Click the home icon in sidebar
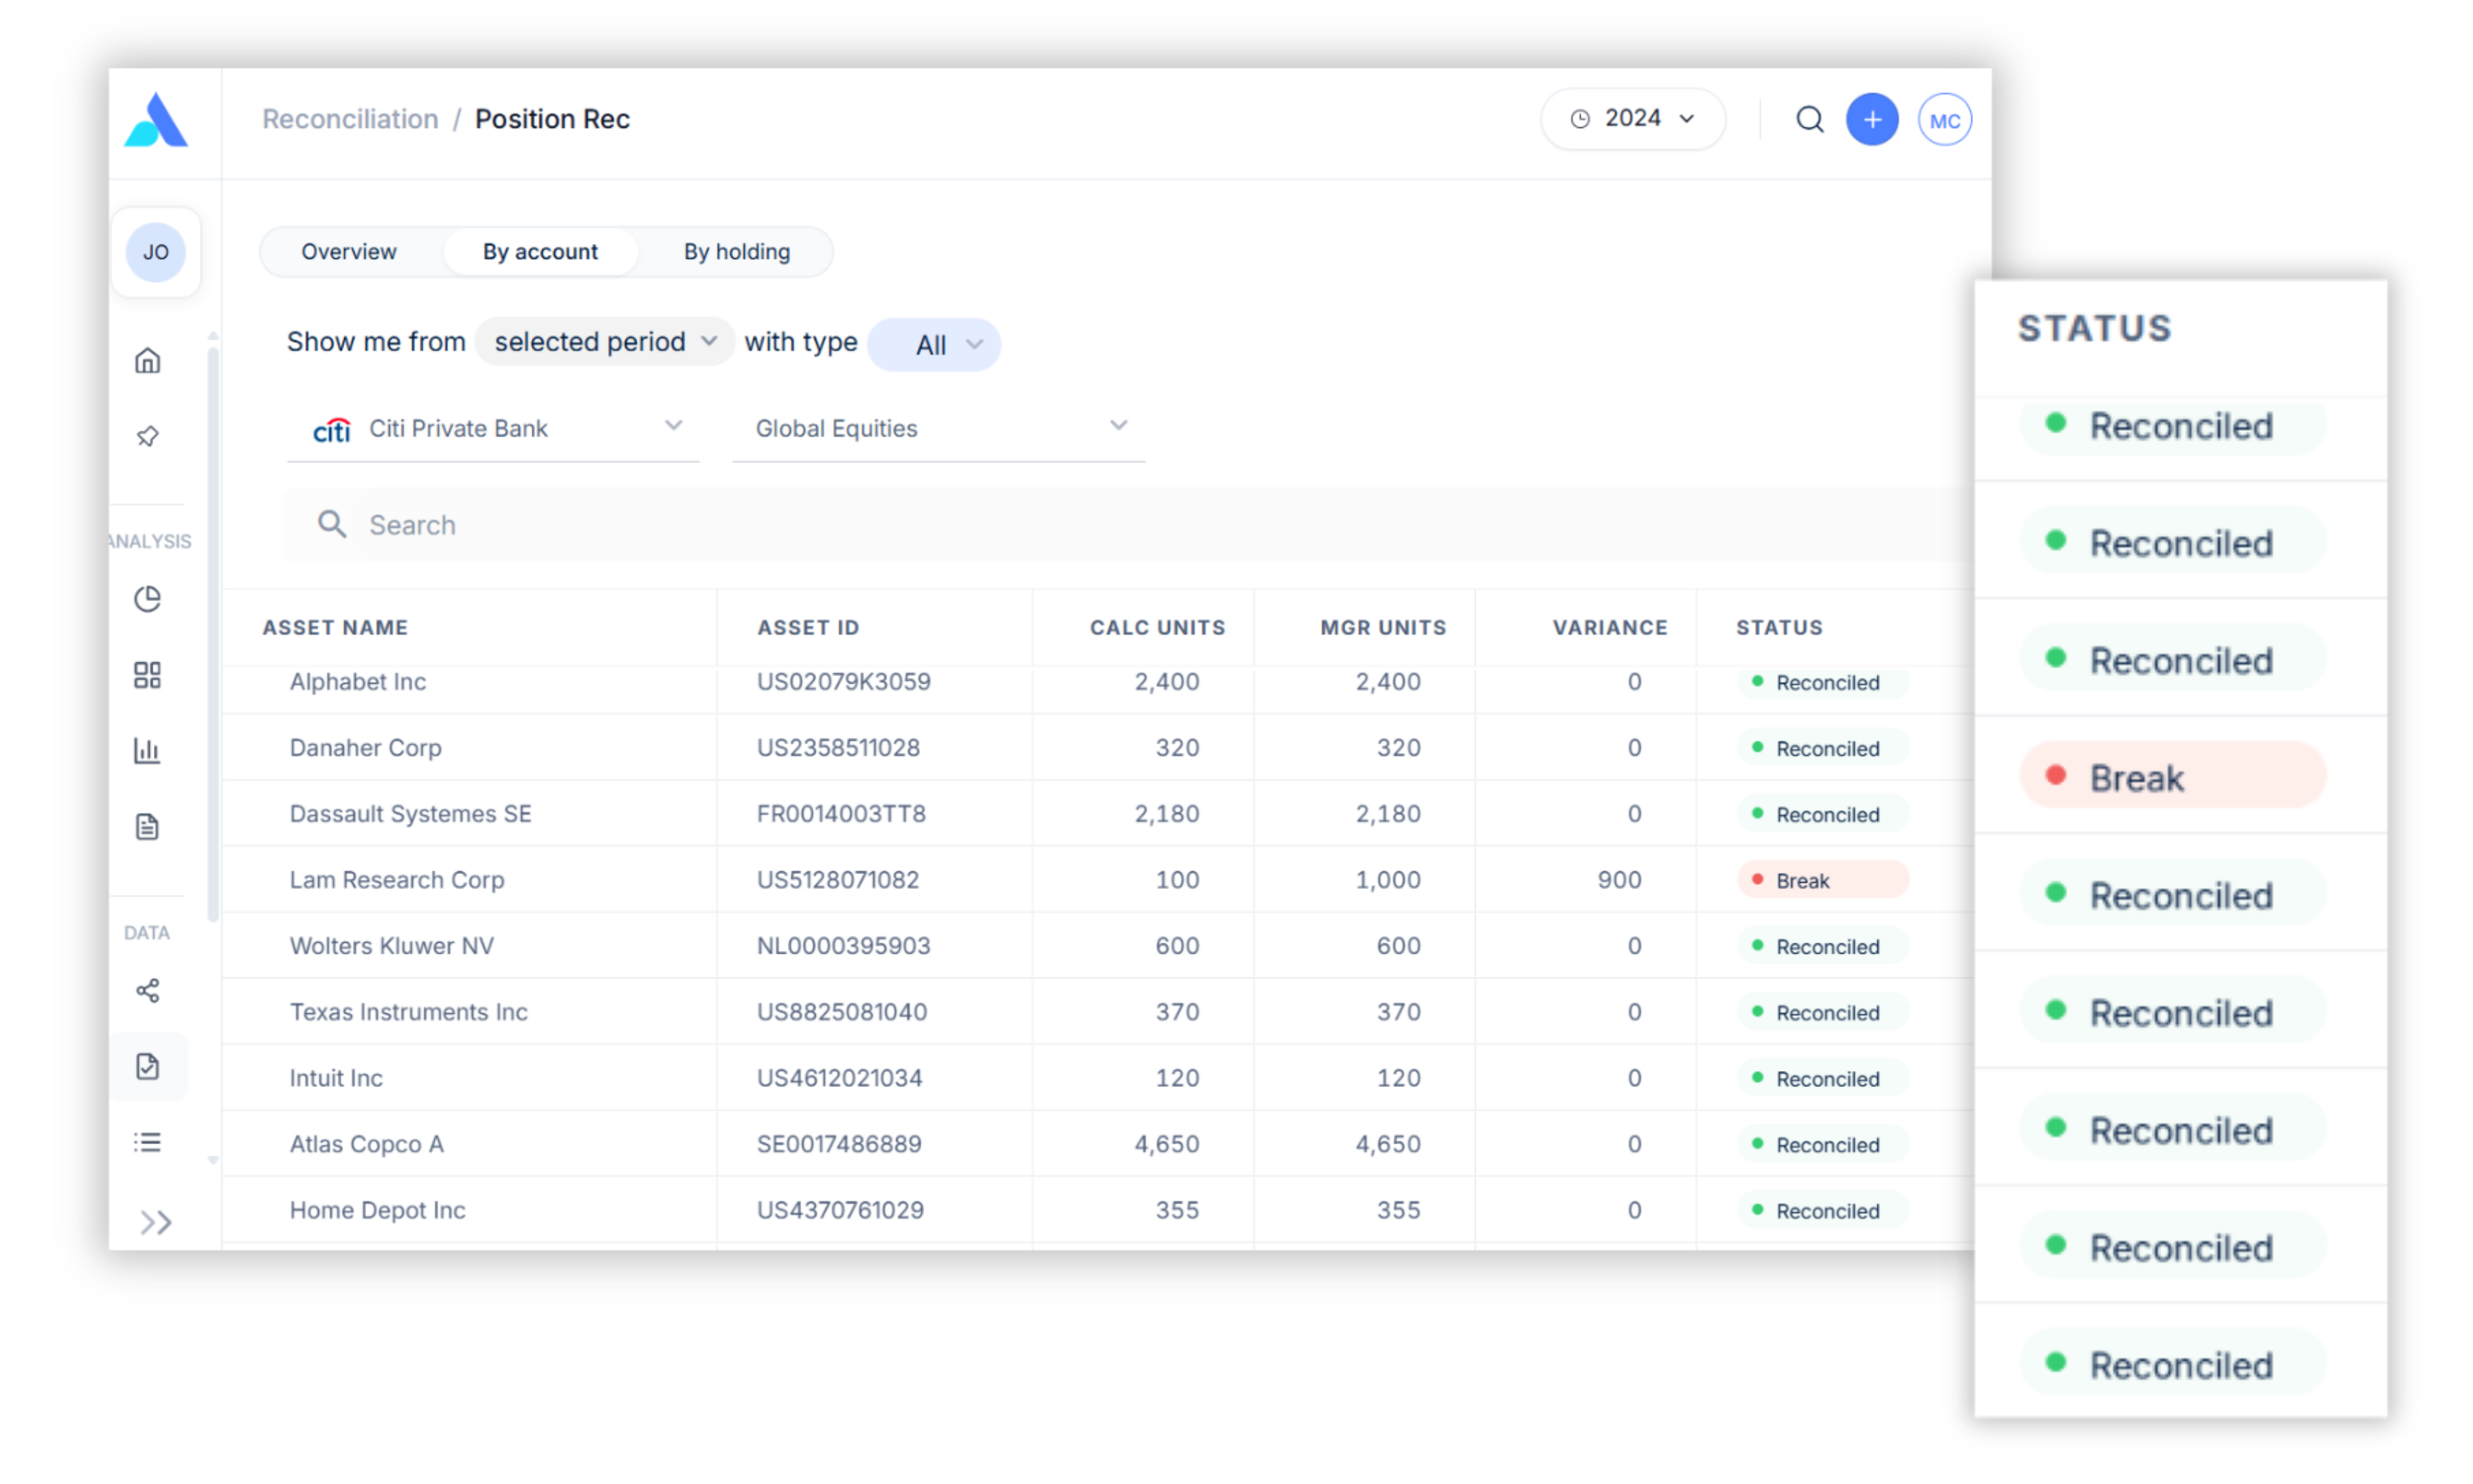This screenshot has height=1484, width=2473. point(147,360)
